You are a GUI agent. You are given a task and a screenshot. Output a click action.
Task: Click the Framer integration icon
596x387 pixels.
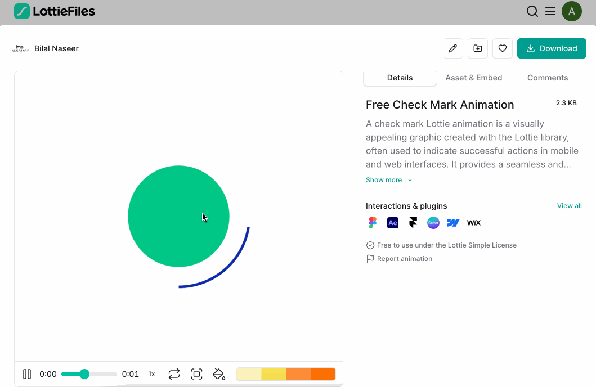point(413,223)
